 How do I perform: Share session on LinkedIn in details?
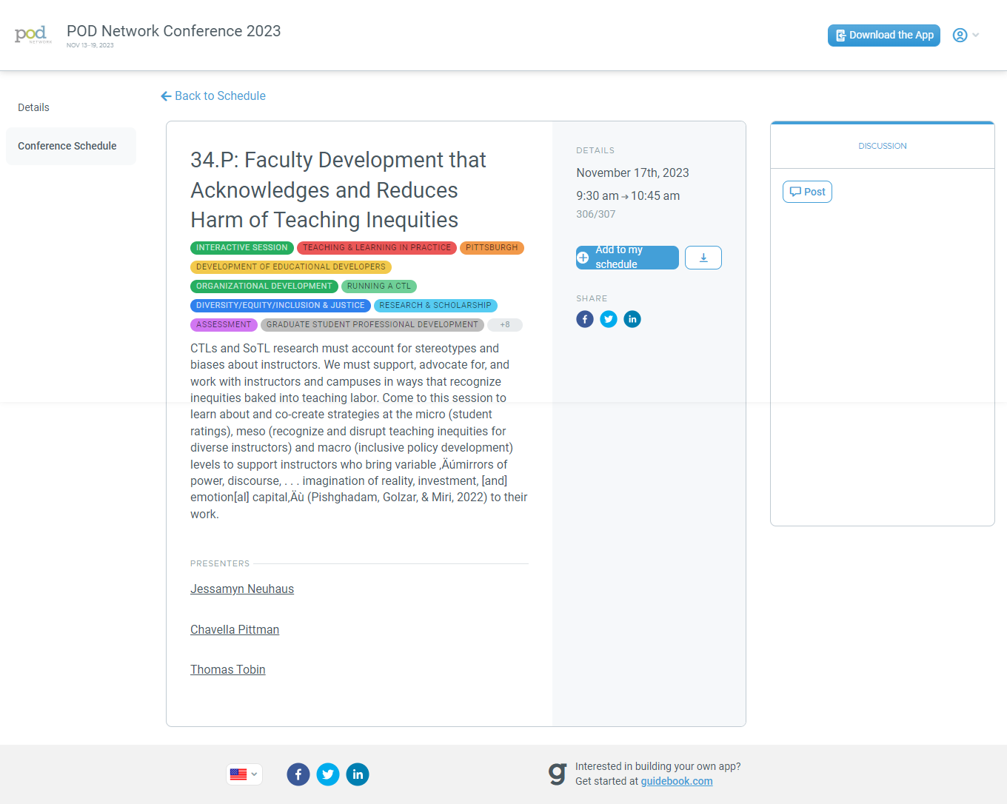(x=632, y=319)
